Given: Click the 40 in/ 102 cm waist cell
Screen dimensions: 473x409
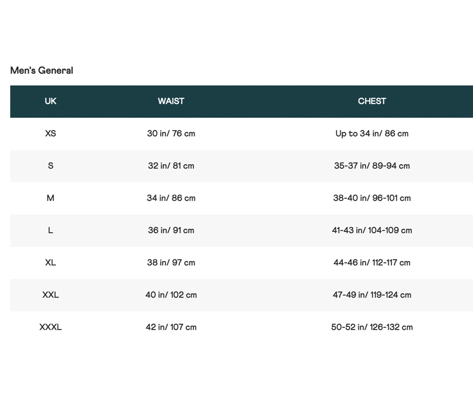Looking at the screenshot, I should click(171, 295).
